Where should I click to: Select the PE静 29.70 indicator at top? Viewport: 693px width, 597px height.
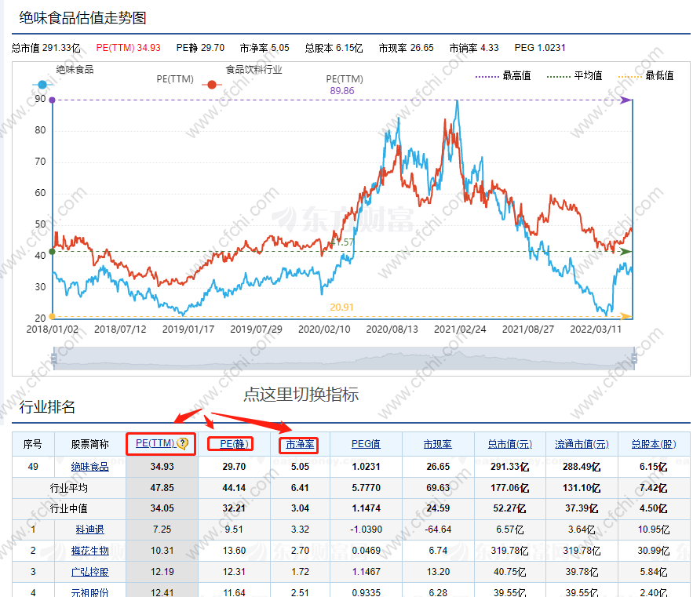click(200, 48)
